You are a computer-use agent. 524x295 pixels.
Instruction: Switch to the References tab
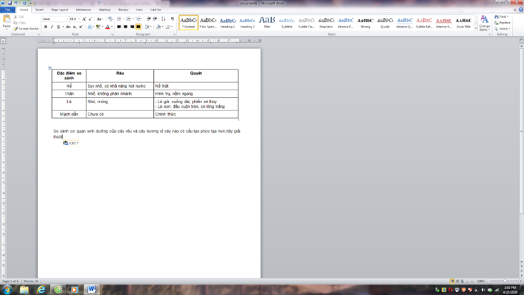83,10
